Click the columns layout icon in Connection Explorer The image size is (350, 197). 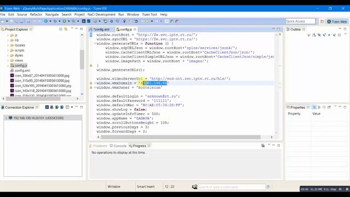point(67,107)
